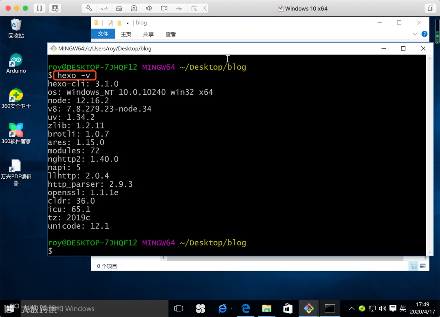Open the 主页 ribbon tab in Explorer
Viewport: 440px width, 317px height.
(126, 34)
